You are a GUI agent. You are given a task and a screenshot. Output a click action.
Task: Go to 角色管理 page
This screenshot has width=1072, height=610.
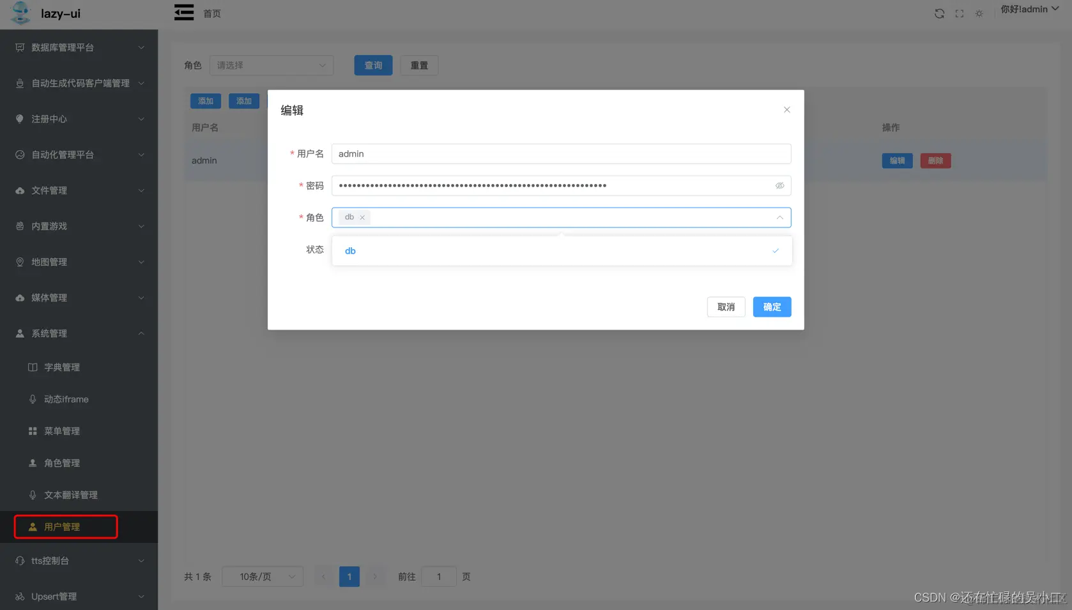coord(79,463)
